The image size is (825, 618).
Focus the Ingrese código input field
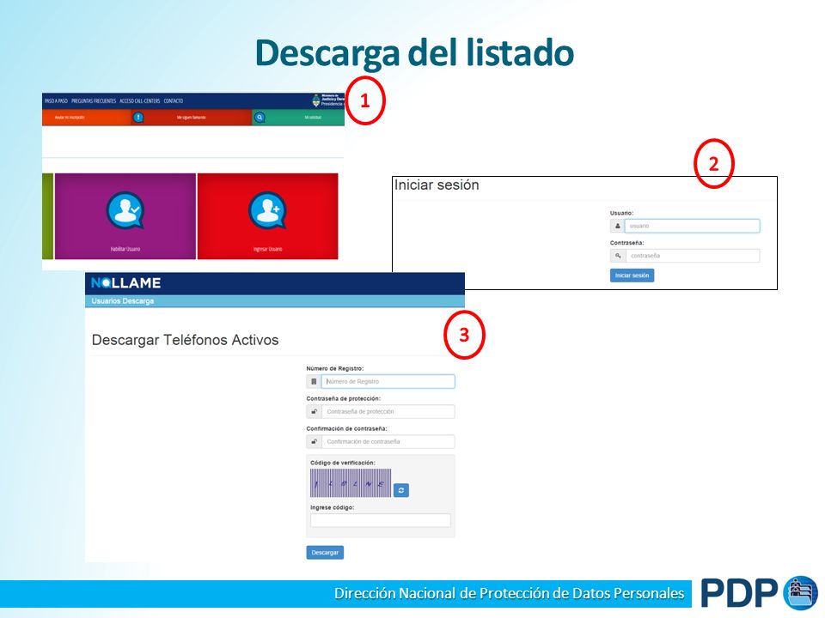[x=381, y=521]
